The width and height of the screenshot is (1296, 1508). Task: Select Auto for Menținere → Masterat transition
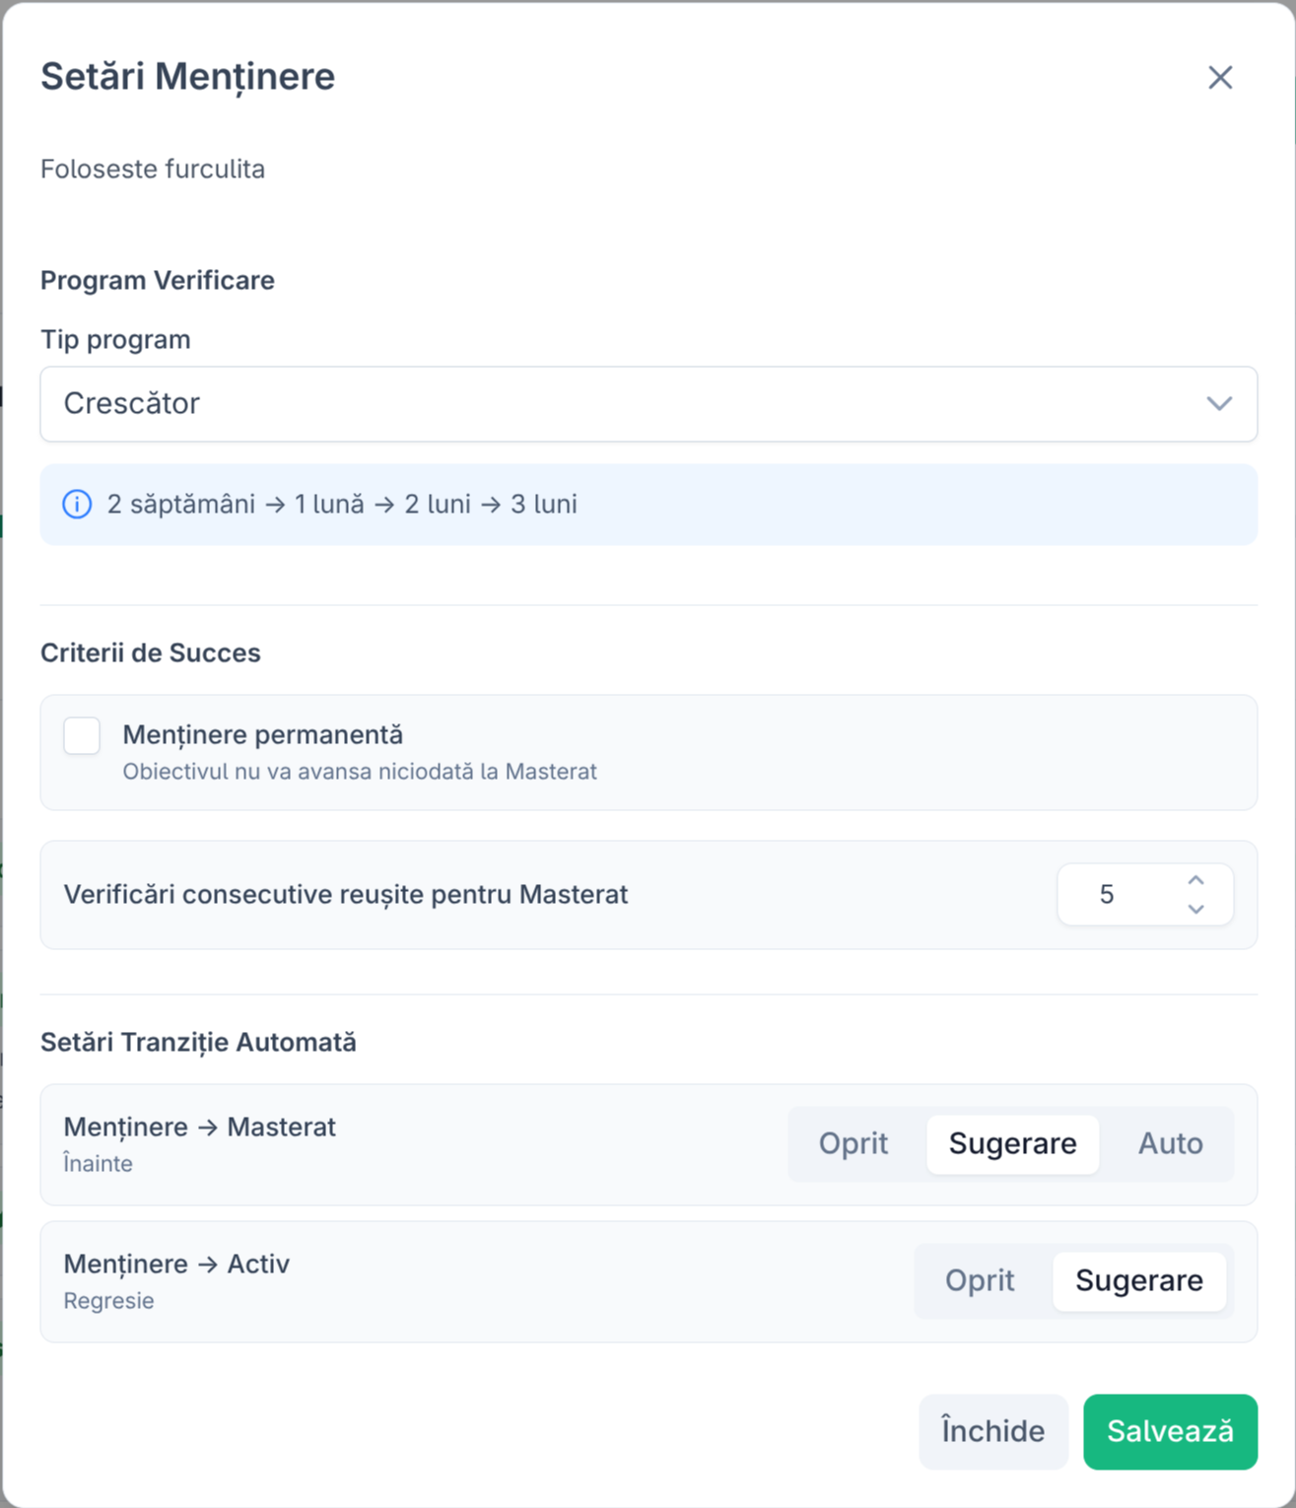click(1170, 1143)
